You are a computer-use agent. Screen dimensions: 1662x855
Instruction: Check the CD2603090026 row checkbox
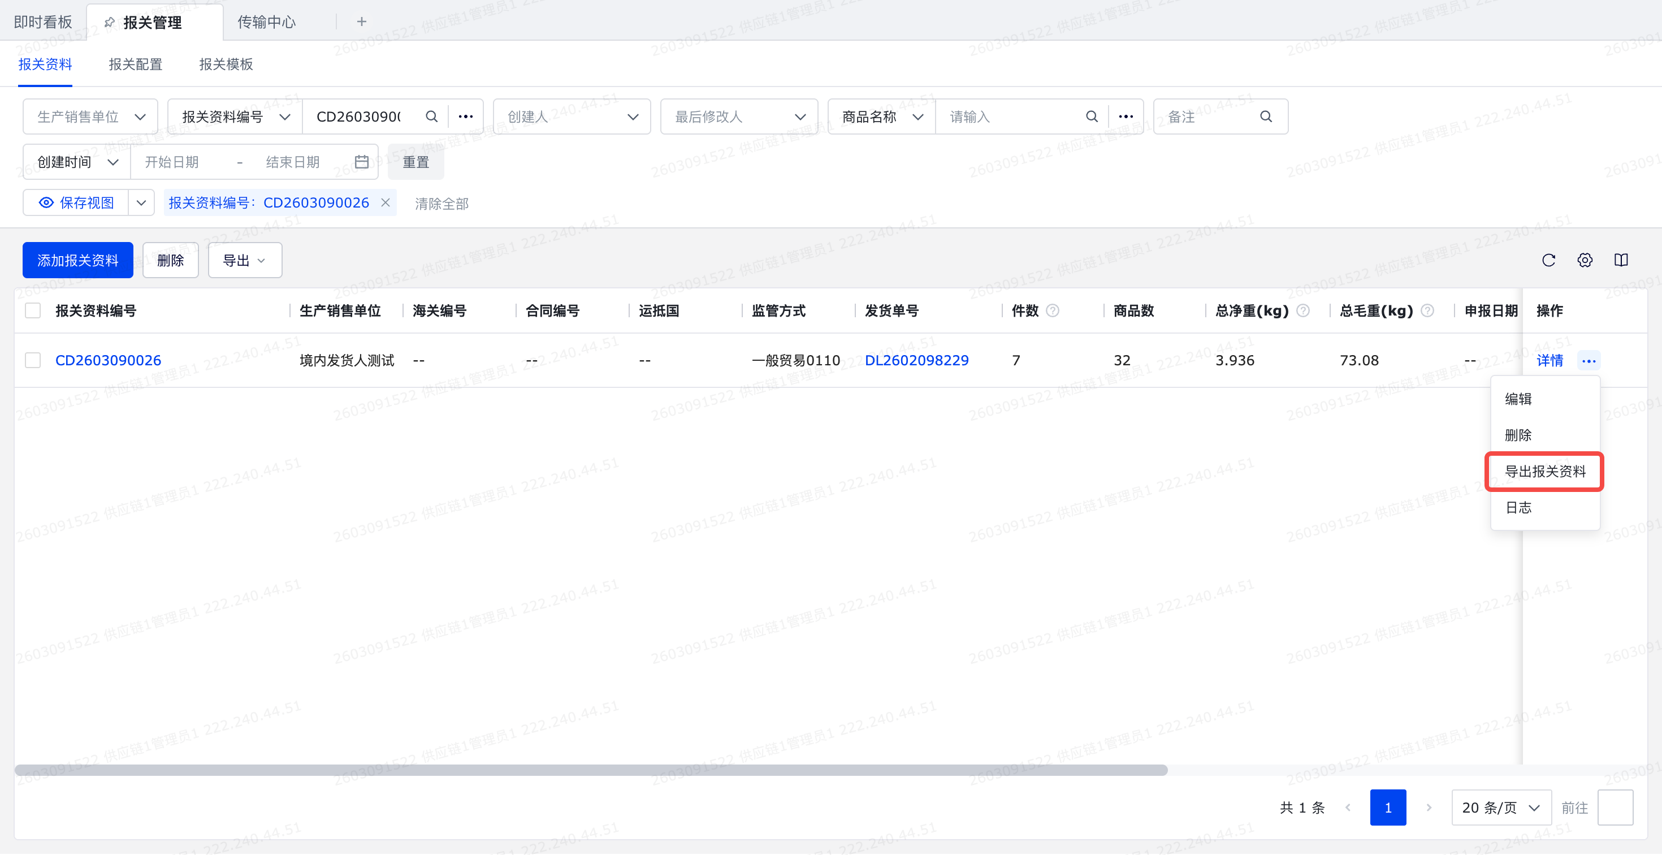pyautogui.click(x=33, y=360)
